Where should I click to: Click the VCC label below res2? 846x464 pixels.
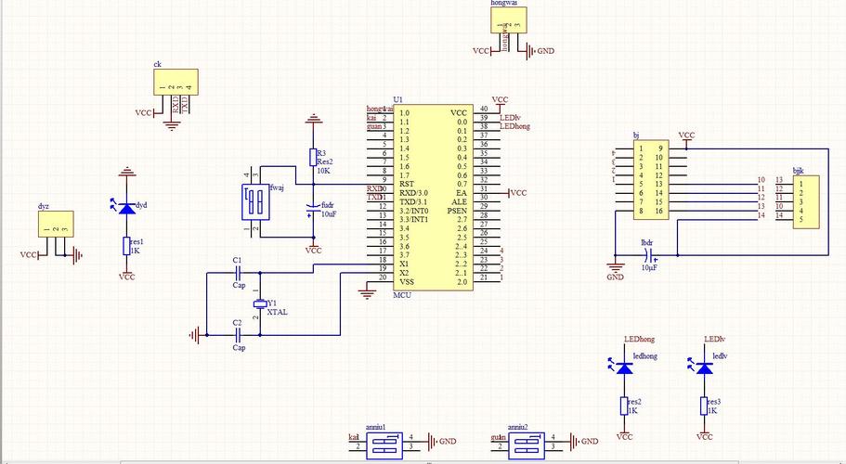tap(624, 437)
